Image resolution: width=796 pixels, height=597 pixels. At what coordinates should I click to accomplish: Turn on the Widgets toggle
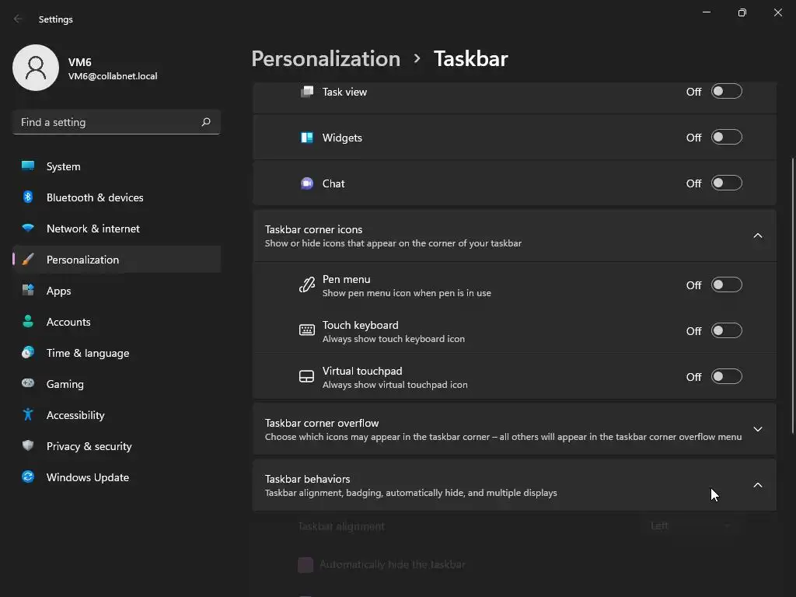(726, 138)
